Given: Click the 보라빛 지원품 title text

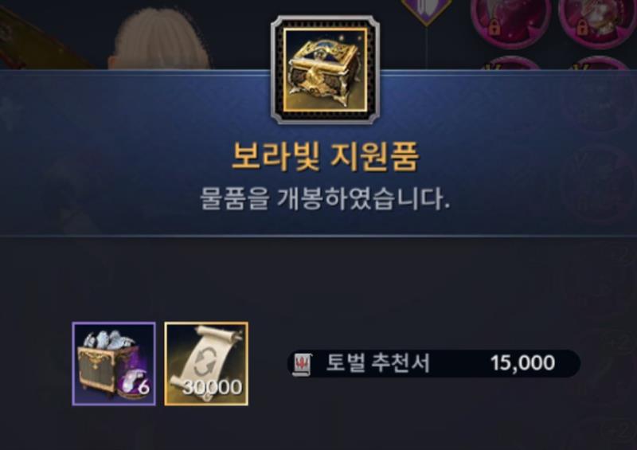Looking at the screenshot, I should tap(325, 156).
